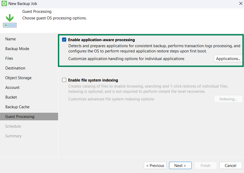Select the Bucket step
This screenshot has height=173, width=244.
(x=11, y=97)
